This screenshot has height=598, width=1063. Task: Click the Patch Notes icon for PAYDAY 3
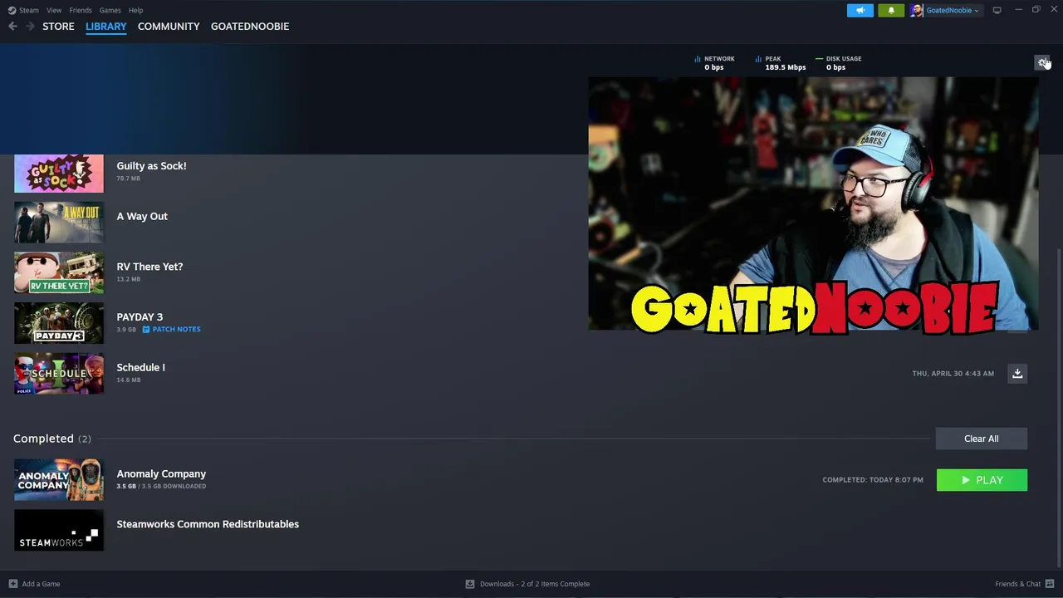[x=146, y=329]
